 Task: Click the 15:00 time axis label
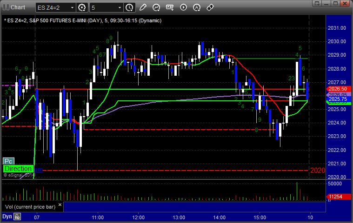(260, 217)
